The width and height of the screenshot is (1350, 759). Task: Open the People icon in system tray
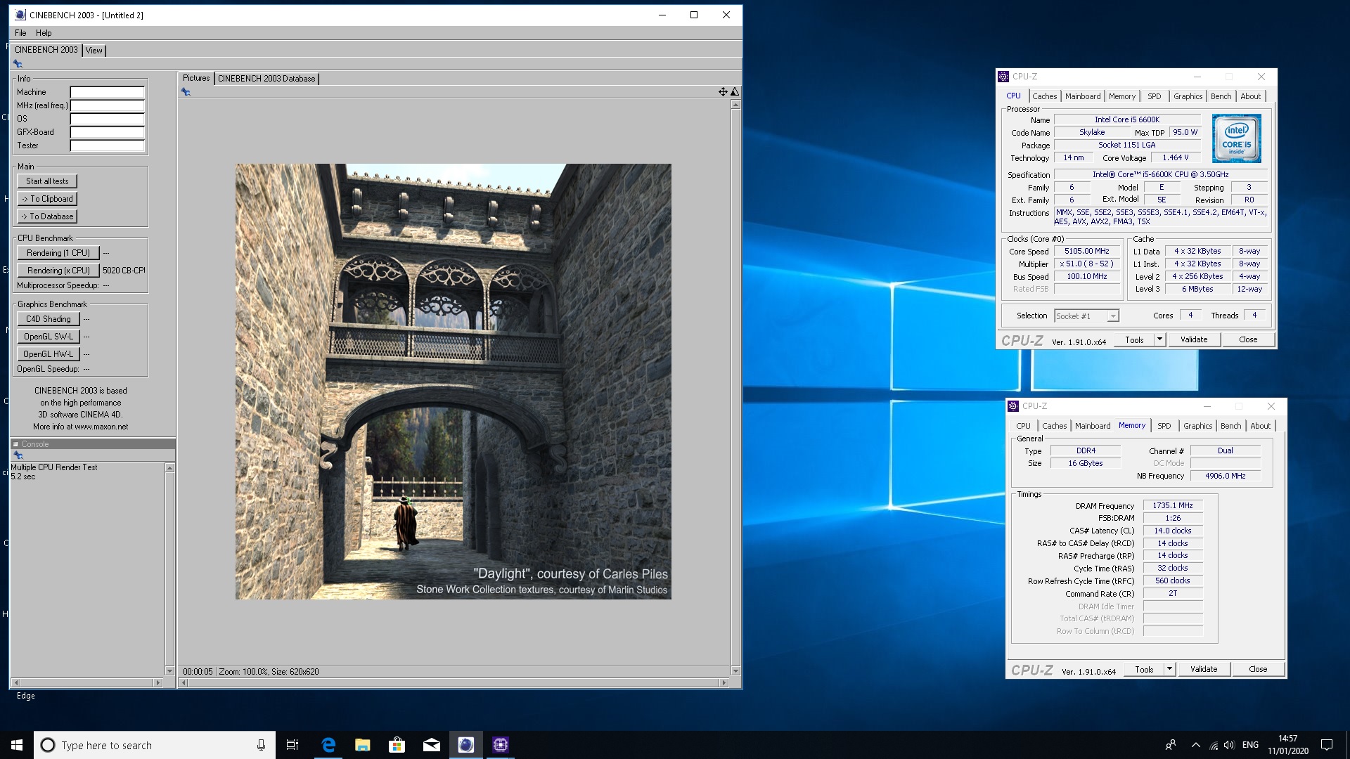point(1170,745)
